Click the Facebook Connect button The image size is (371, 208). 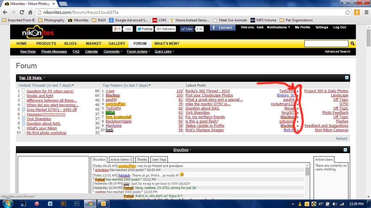[222, 27]
